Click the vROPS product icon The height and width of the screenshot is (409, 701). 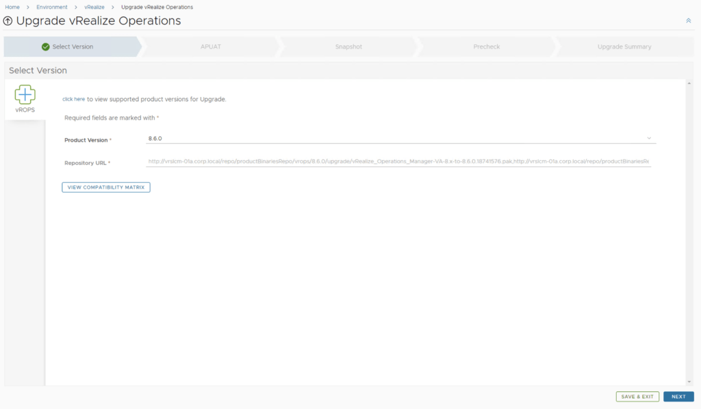click(x=25, y=95)
